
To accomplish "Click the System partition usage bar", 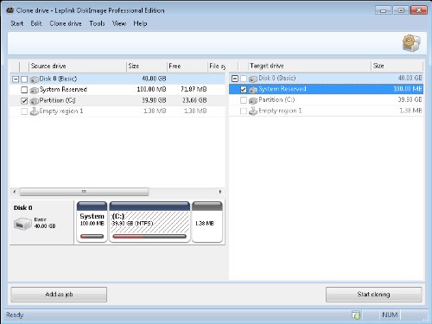I will point(92,237).
